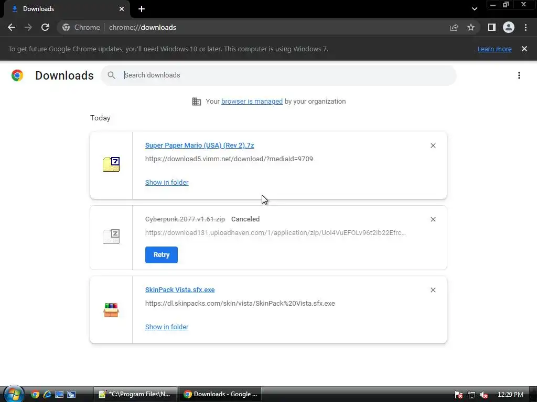Remove SkinPack Vista from the list

click(x=433, y=290)
